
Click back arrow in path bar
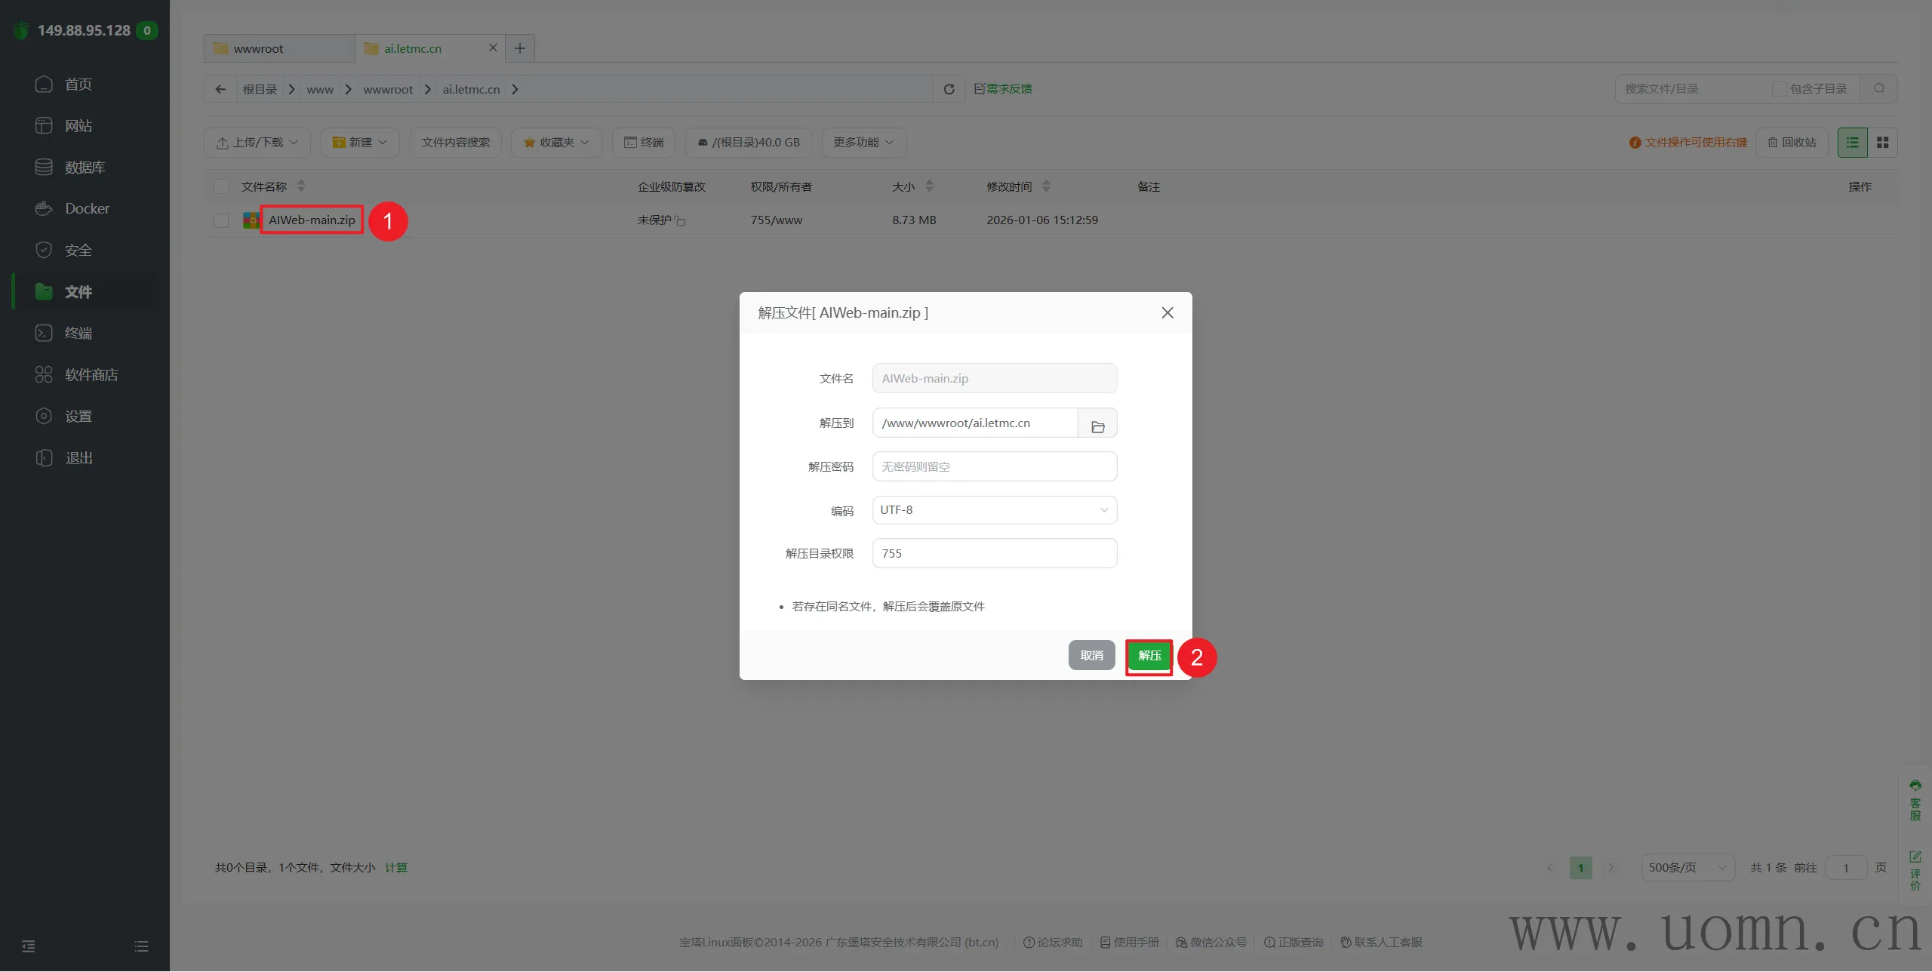(x=220, y=89)
